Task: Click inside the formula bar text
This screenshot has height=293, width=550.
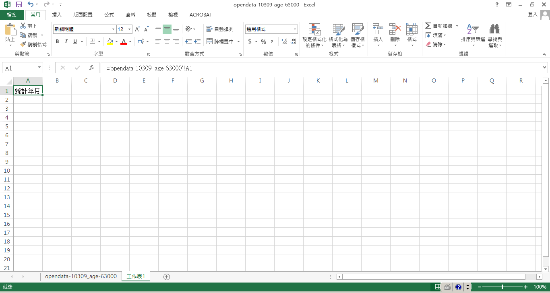Action: (282, 68)
